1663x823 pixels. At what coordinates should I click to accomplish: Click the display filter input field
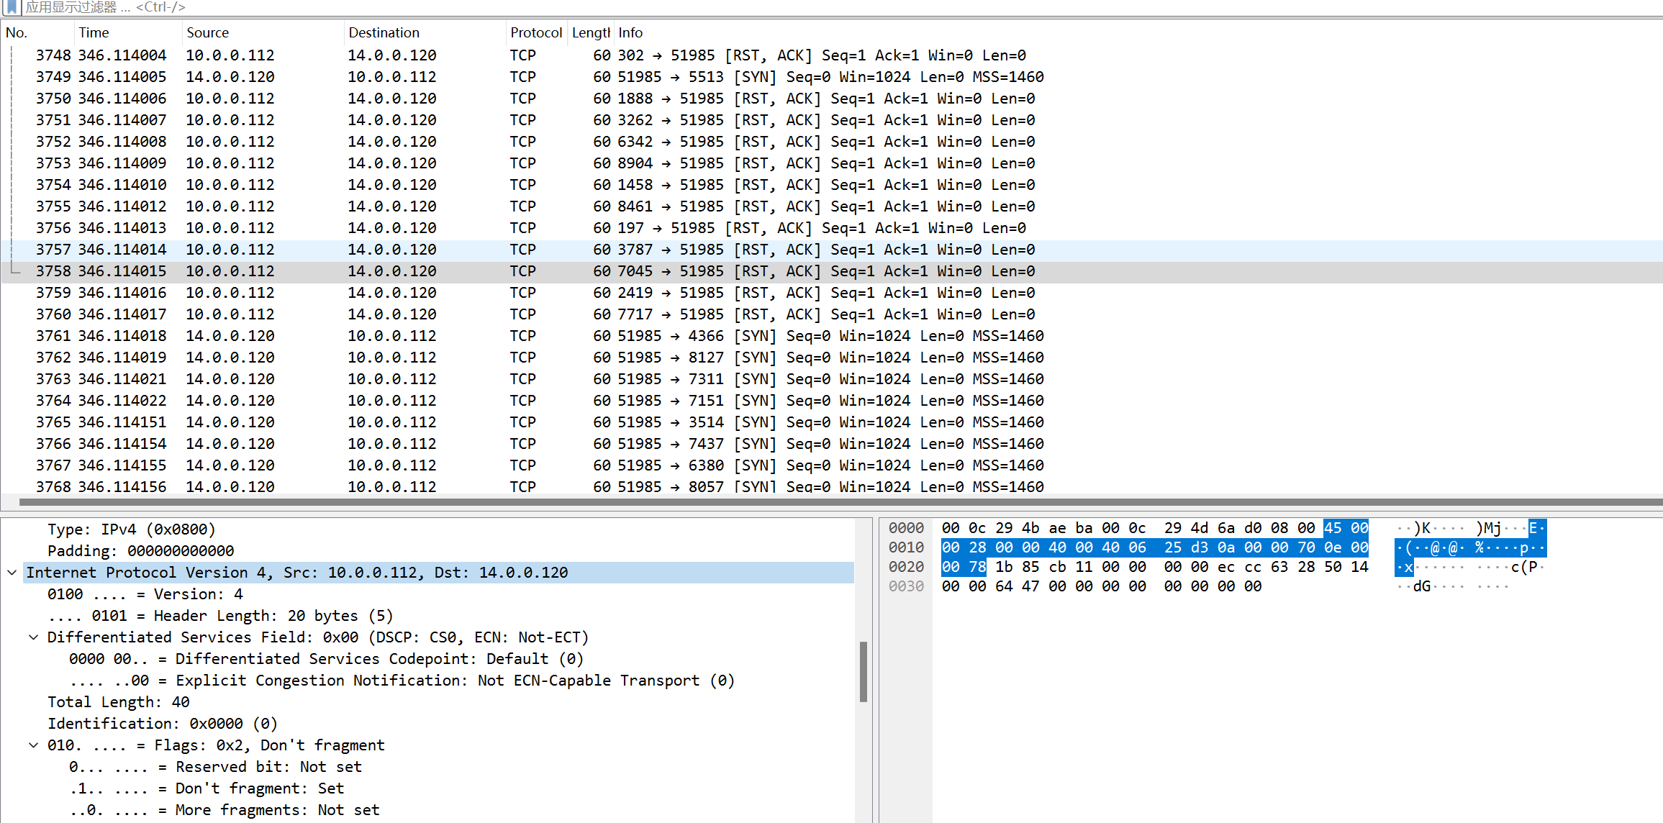click(432, 8)
